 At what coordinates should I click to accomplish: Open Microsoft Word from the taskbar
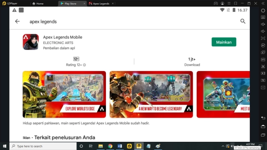tap(120, 146)
